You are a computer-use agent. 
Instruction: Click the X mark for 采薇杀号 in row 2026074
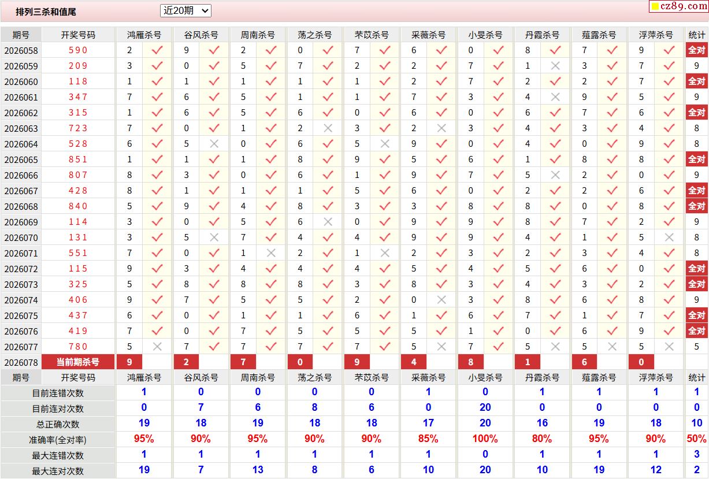[441, 300]
